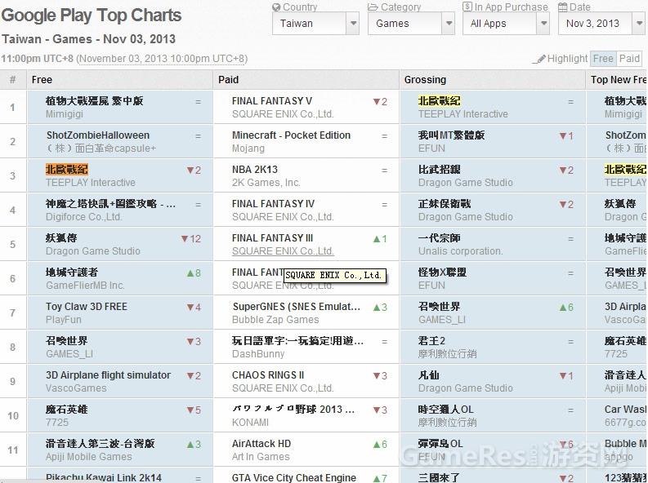Open Toy Claw 3D FREE entry
648x483 pixels.
click(87, 307)
